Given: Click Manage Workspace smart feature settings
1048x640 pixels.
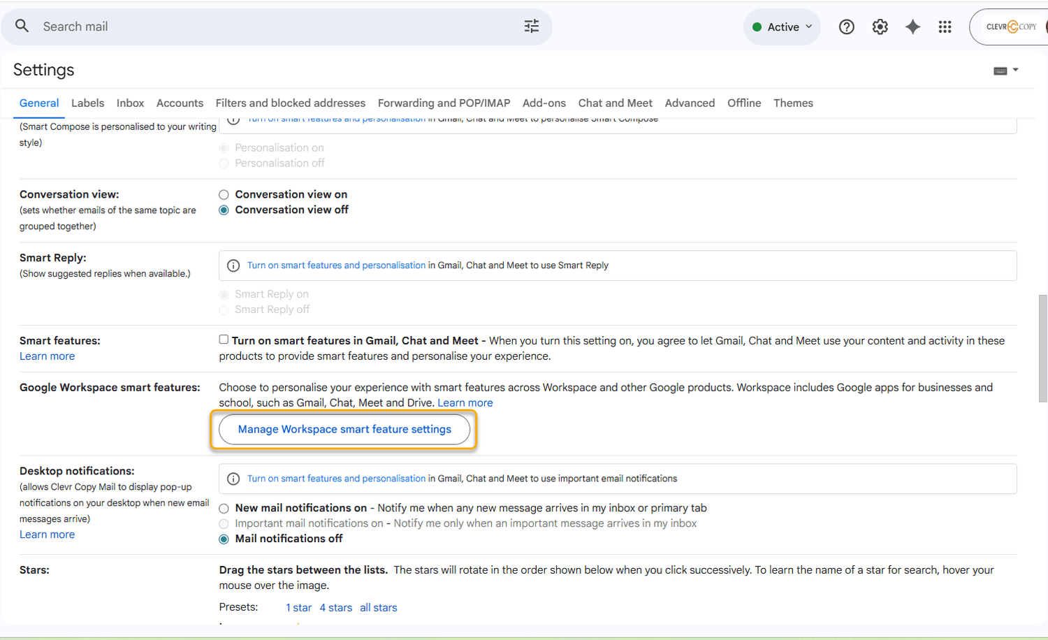Looking at the screenshot, I should [x=344, y=430].
